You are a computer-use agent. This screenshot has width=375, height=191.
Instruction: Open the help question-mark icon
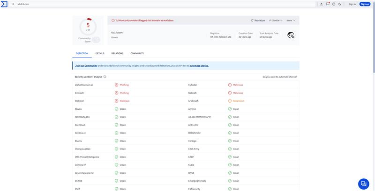coord(334,4)
